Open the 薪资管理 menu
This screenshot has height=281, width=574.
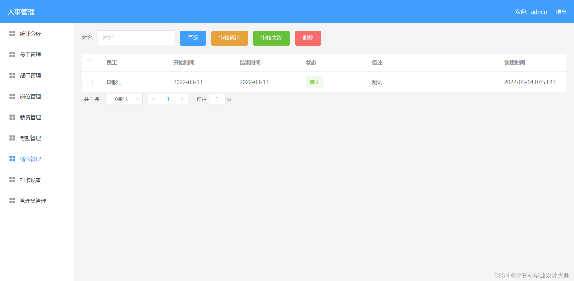pyautogui.click(x=37, y=117)
